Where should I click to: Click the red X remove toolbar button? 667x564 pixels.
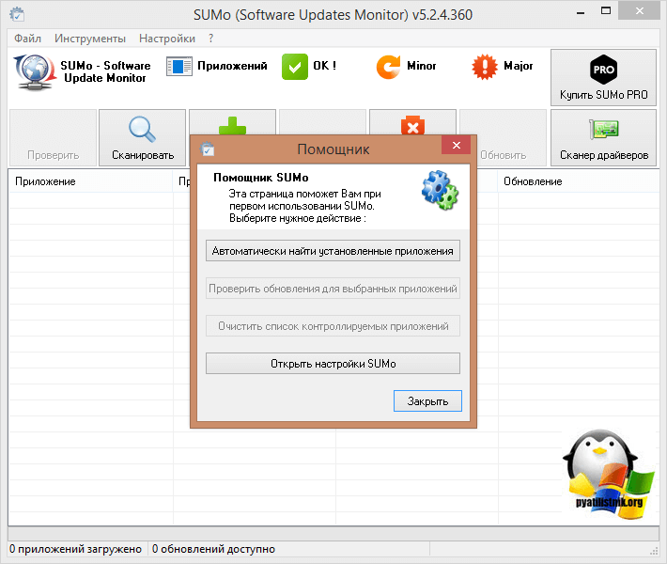[x=412, y=122]
